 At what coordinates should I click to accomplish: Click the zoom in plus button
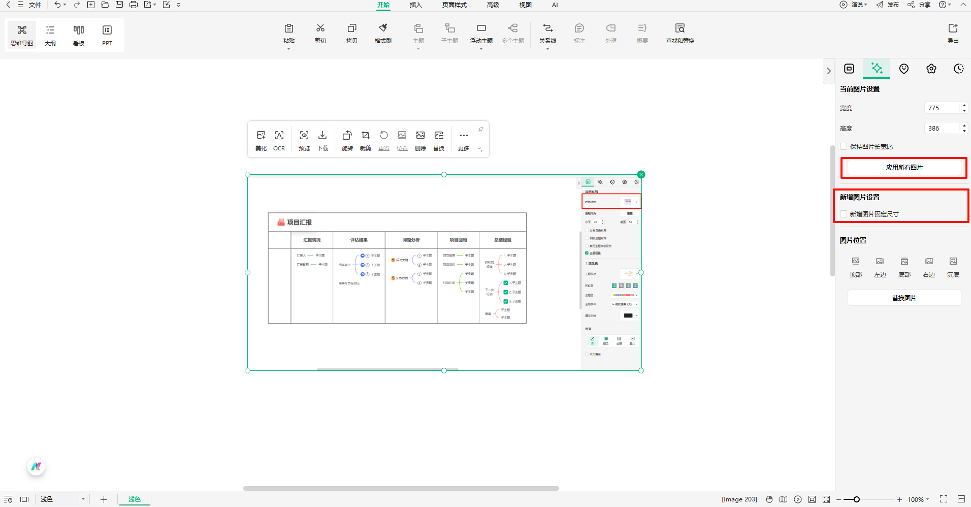click(x=899, y=499)
